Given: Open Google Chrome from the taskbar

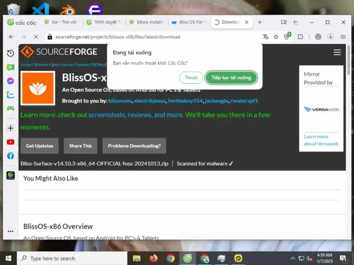Looking at the screenshot, I should coord(170,258).
